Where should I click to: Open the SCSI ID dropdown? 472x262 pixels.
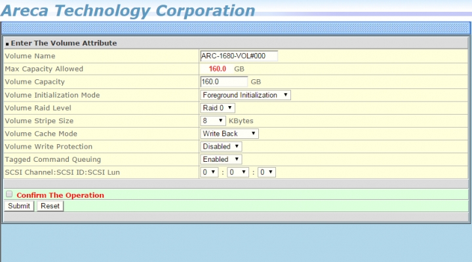click(238, 172)
